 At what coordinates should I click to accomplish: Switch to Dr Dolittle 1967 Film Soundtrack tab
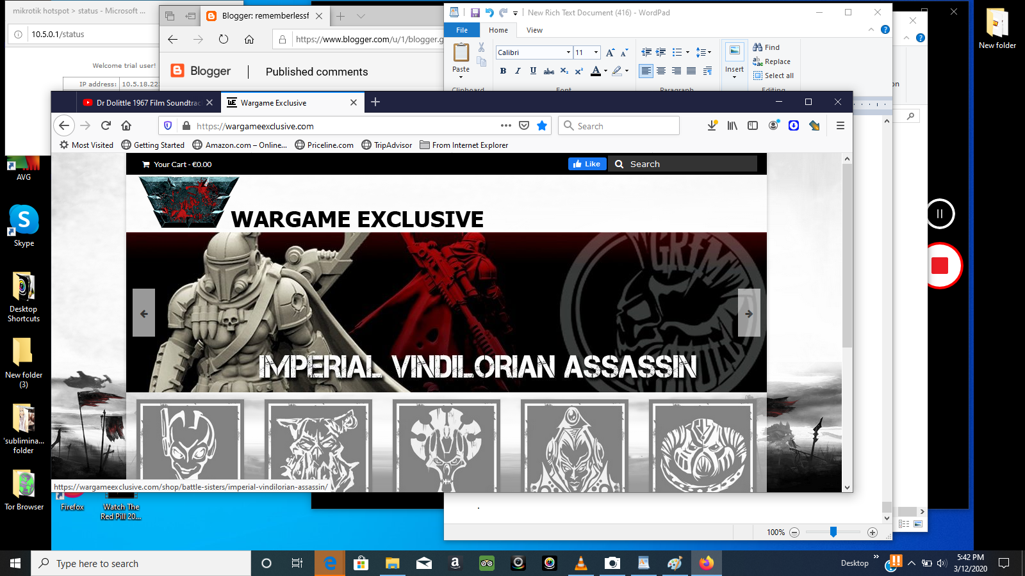[148, 102]
